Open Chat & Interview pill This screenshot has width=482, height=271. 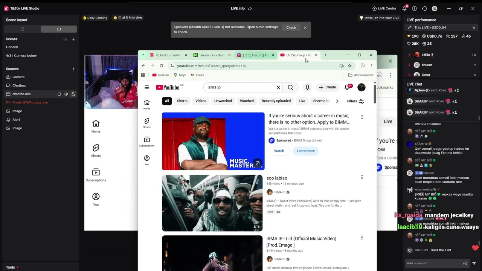point(128,18)
